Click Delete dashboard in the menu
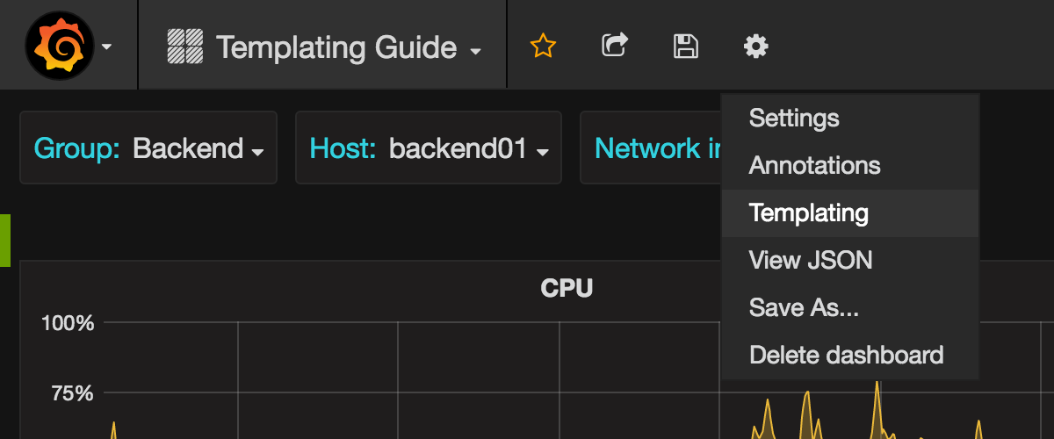 pos(846,356)
